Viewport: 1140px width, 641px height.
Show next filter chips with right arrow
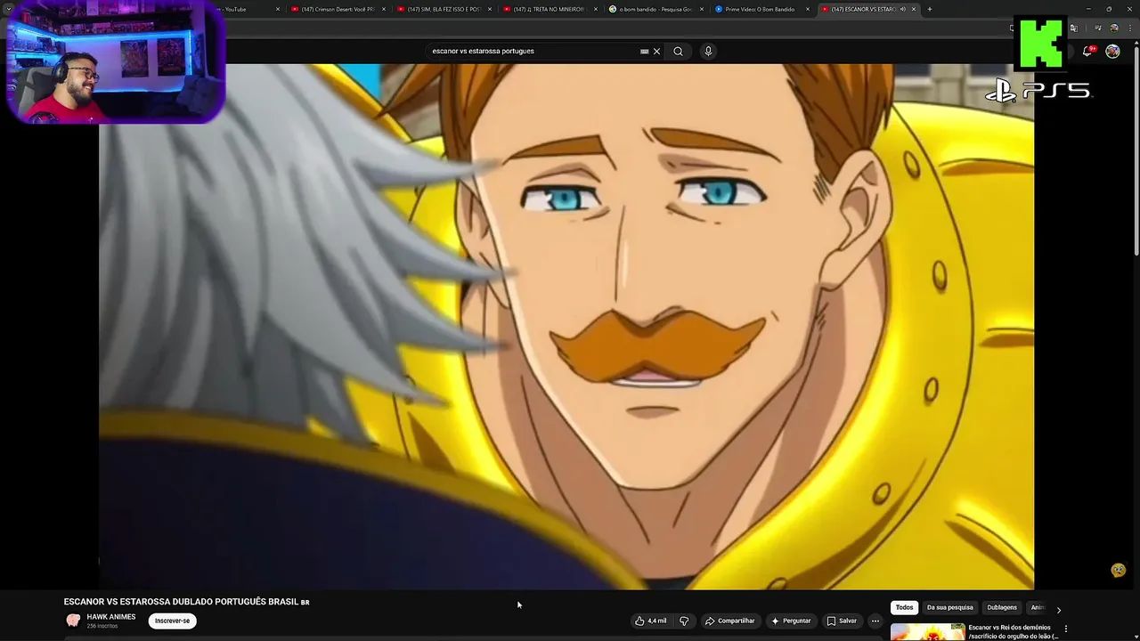tap(1058, 610)
